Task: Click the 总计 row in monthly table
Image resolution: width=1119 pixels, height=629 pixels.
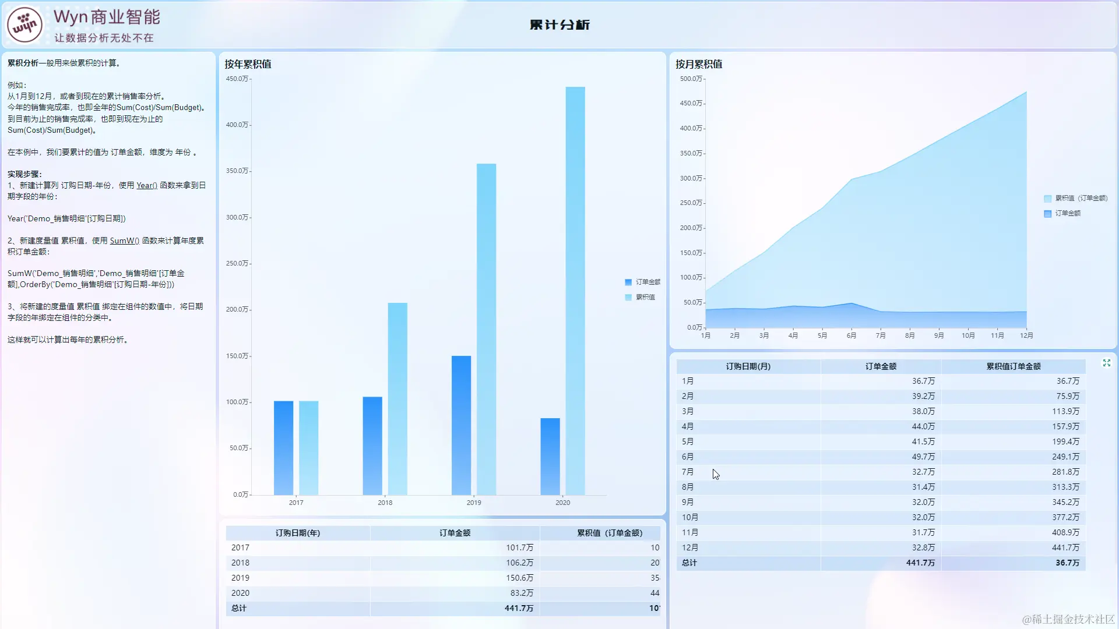Action: click(x=689, y=563)
